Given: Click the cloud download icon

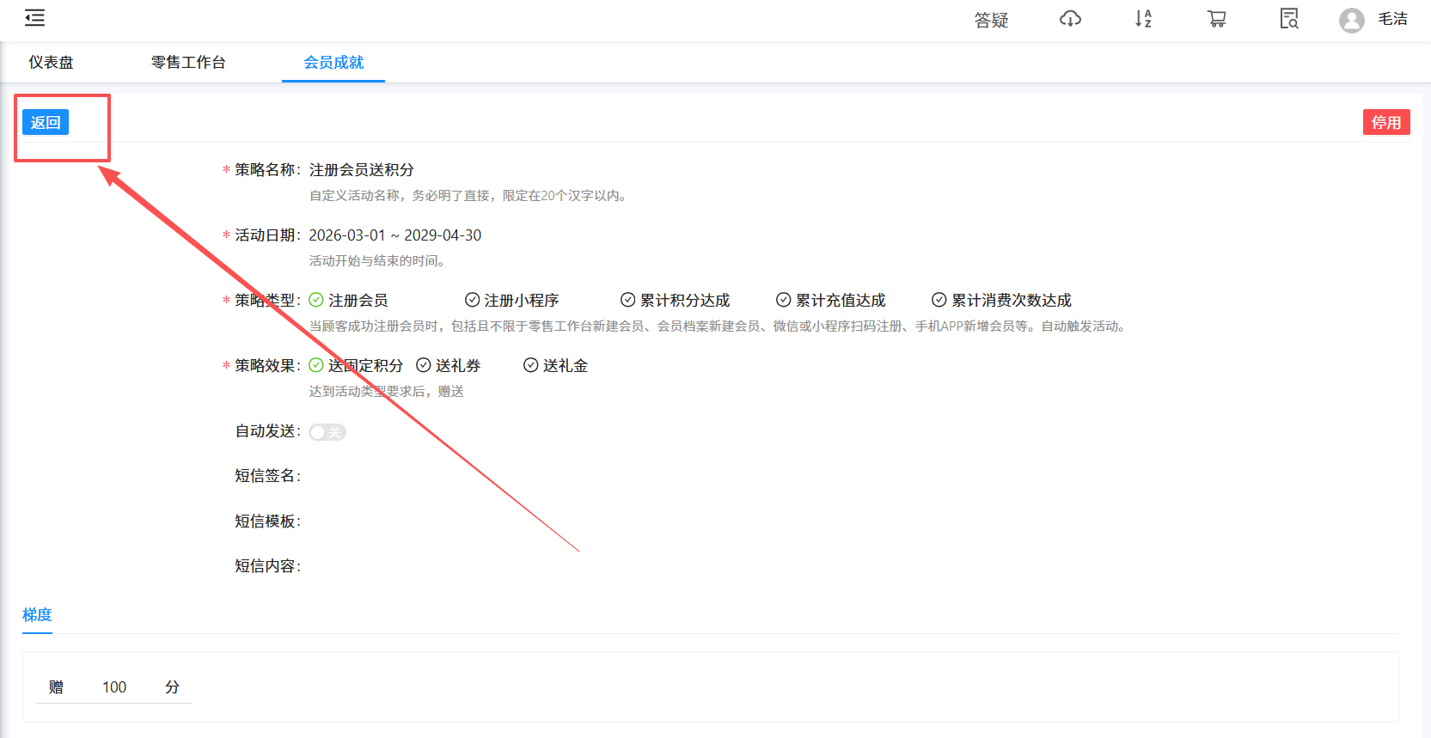Looking at the screenshot, I should click(1070, 19).
